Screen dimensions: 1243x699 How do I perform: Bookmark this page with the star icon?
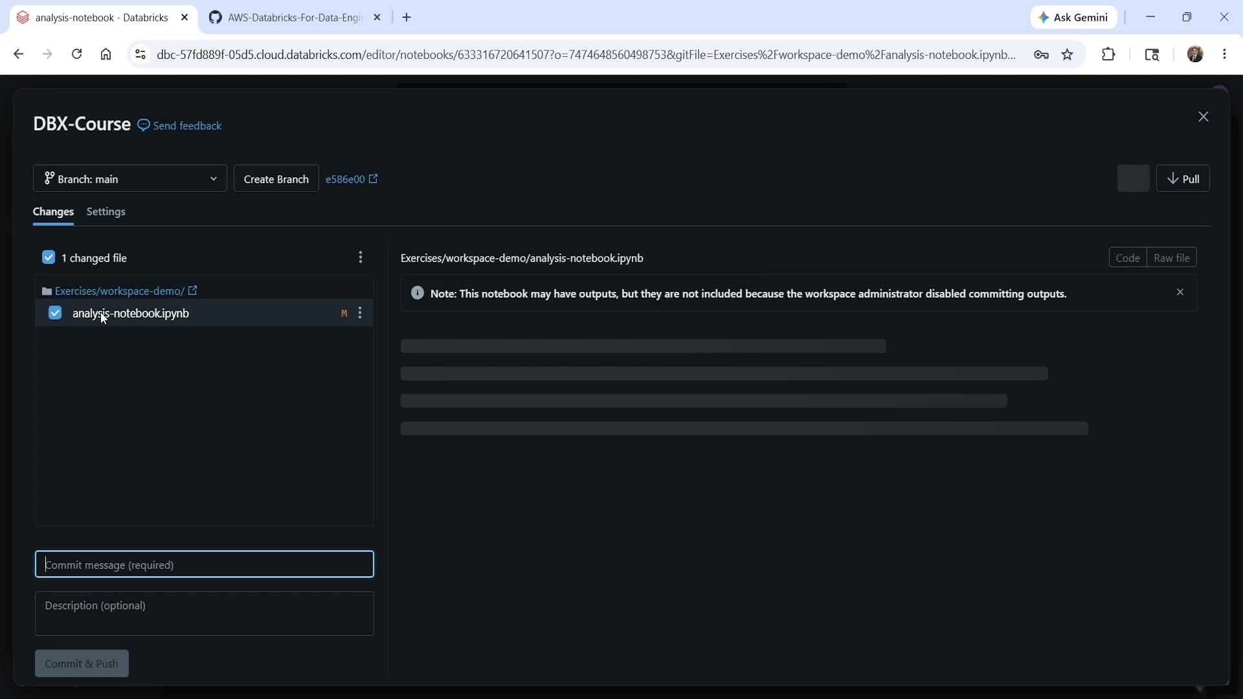(x=1068, y=54)
